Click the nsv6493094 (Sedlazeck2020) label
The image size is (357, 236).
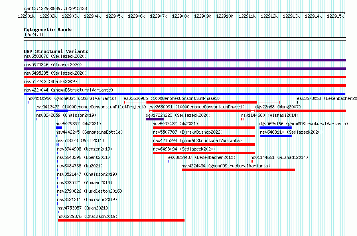pyautogui.click(x=184, y=149)
